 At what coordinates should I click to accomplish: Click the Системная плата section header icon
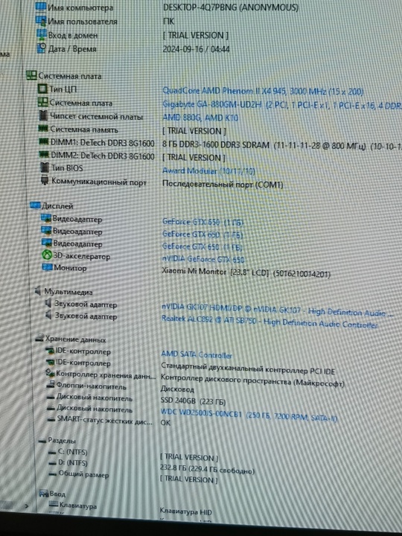(31, 75)
